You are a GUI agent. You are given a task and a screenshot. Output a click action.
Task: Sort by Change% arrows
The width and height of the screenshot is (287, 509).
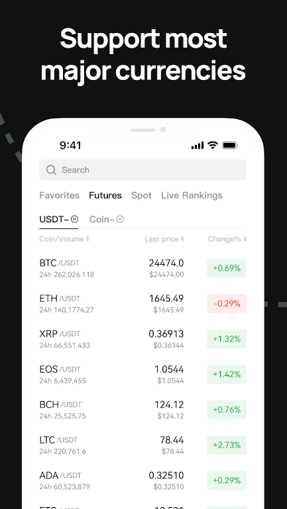pyautogui.click(x=245, y=239)
